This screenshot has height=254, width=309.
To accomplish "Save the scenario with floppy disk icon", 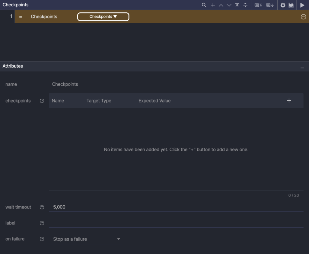I will (291, 5).
